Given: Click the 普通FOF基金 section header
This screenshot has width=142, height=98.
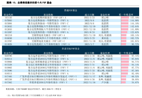Looking at the screenshot, I should (x=70, y=10).
